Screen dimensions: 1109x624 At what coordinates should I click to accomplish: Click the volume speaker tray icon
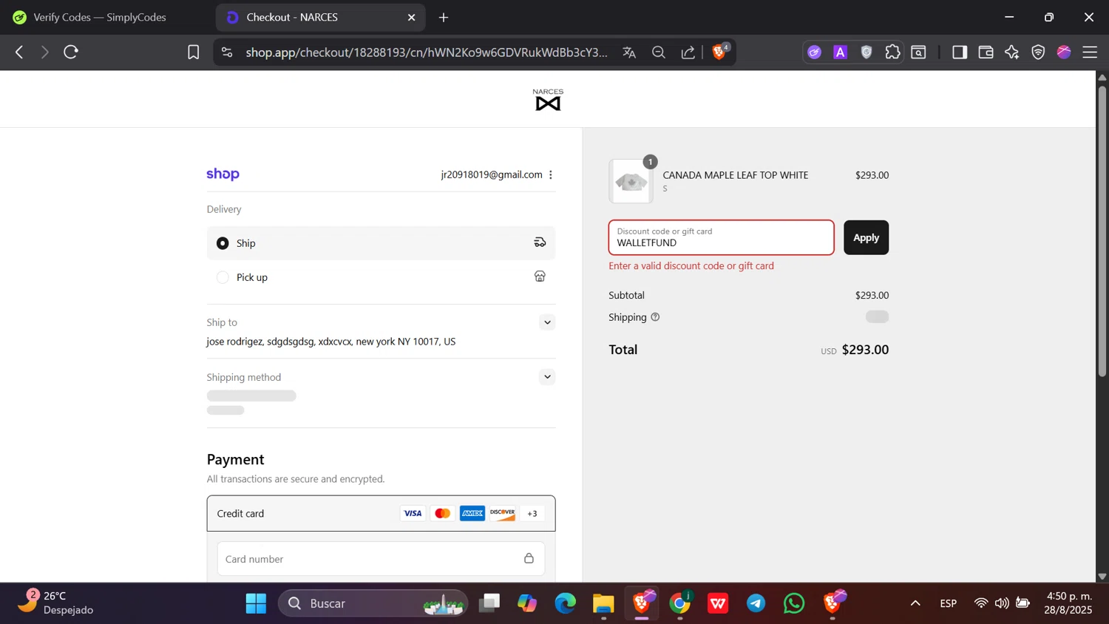pos(1002,604)
